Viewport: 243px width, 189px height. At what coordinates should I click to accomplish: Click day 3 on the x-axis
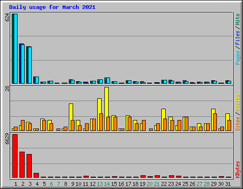coord(30,184)
